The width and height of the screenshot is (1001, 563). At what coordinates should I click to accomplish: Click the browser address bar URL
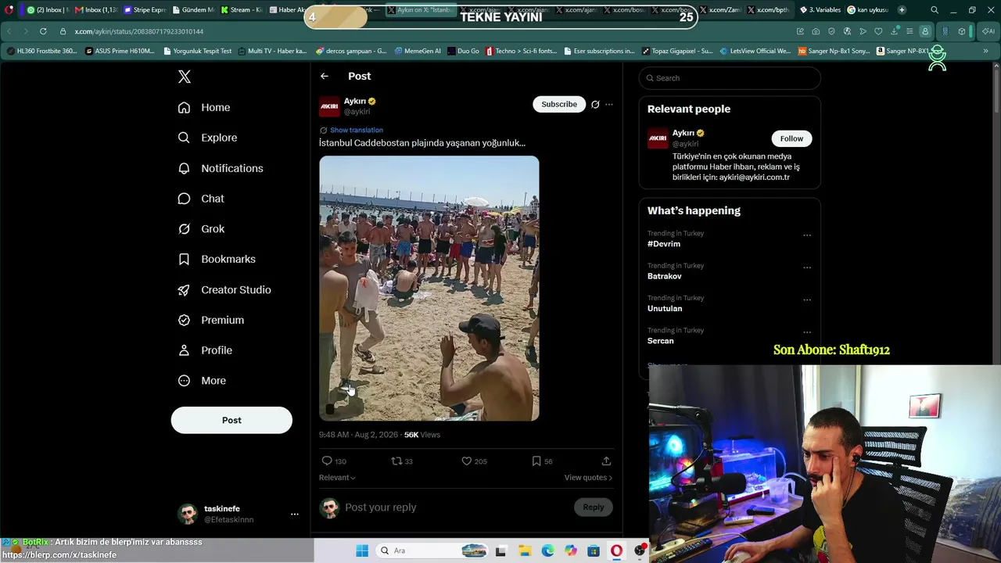pyautogui.click(x=139, y=31)
